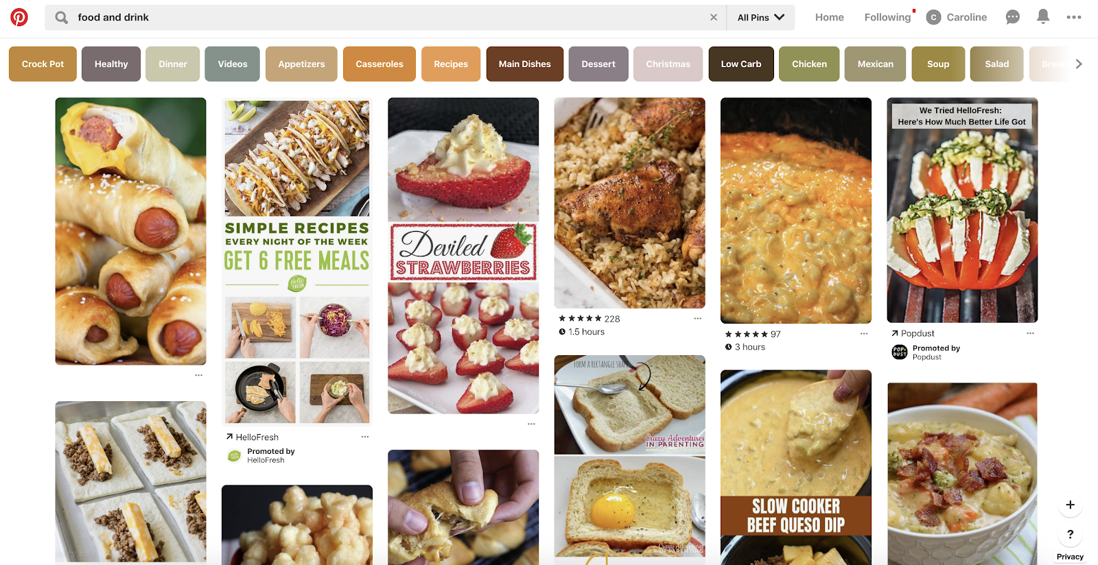Click the search magnifier icon
Screen dimensions: 1098x565
(62, 17)
